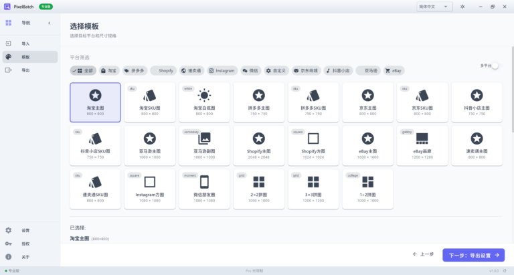
Task: Pick the 淘宝白底图 sun icon template
Action: point(204,102)
